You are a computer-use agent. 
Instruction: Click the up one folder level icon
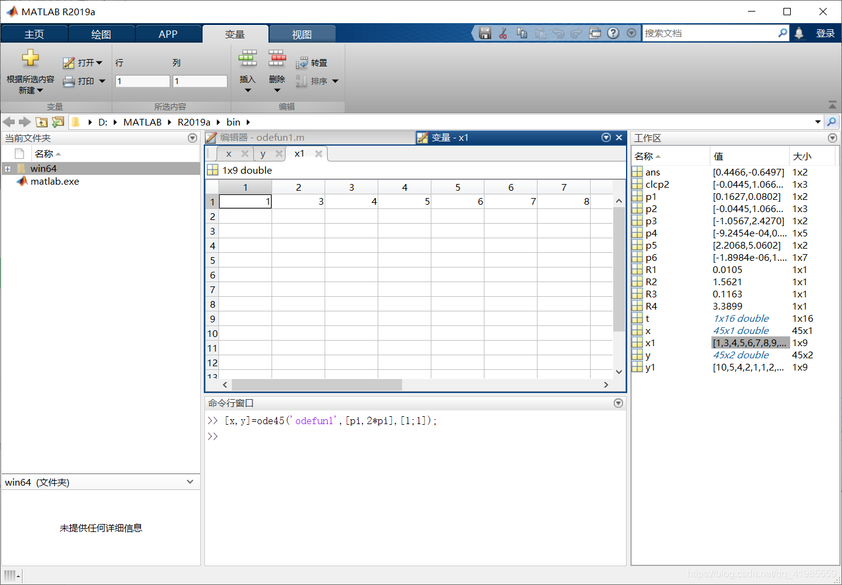[41, 122]
